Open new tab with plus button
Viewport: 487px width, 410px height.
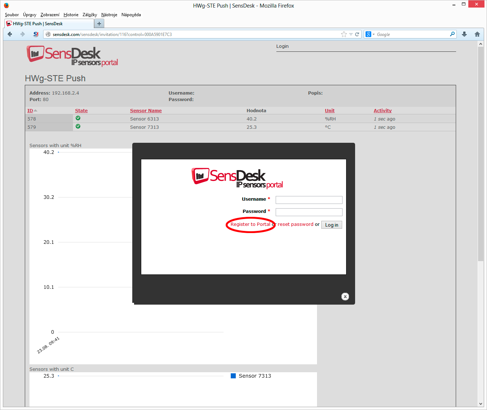coord(99,24)
